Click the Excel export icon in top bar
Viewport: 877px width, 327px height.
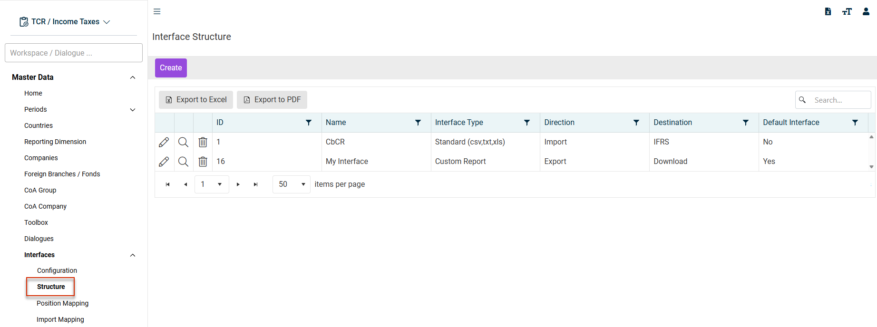pos(828,11)
